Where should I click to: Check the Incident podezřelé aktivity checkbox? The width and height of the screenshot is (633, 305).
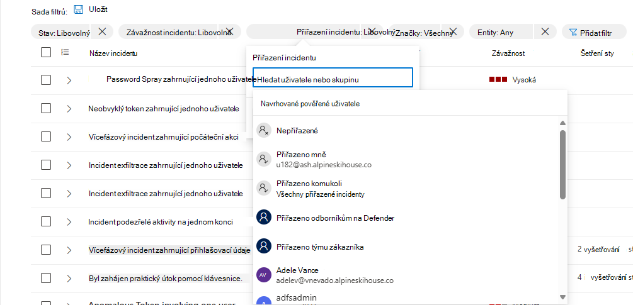point(46,221)
